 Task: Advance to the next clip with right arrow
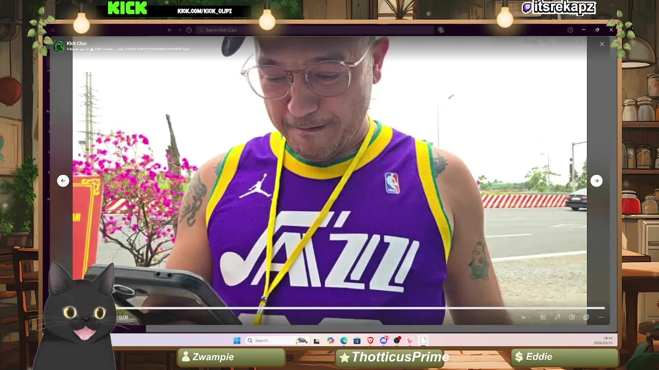(596, 180)
